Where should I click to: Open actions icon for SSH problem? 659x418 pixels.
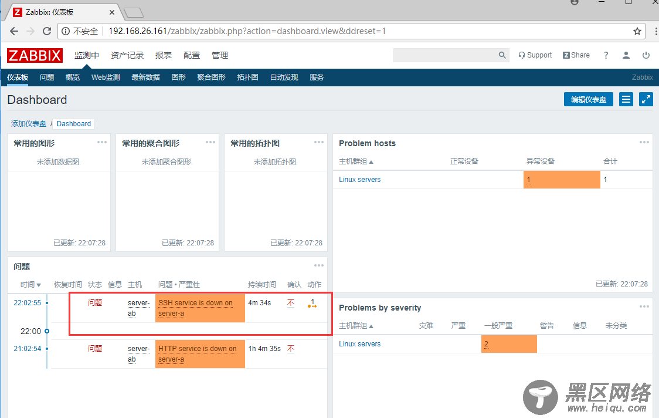312,303
